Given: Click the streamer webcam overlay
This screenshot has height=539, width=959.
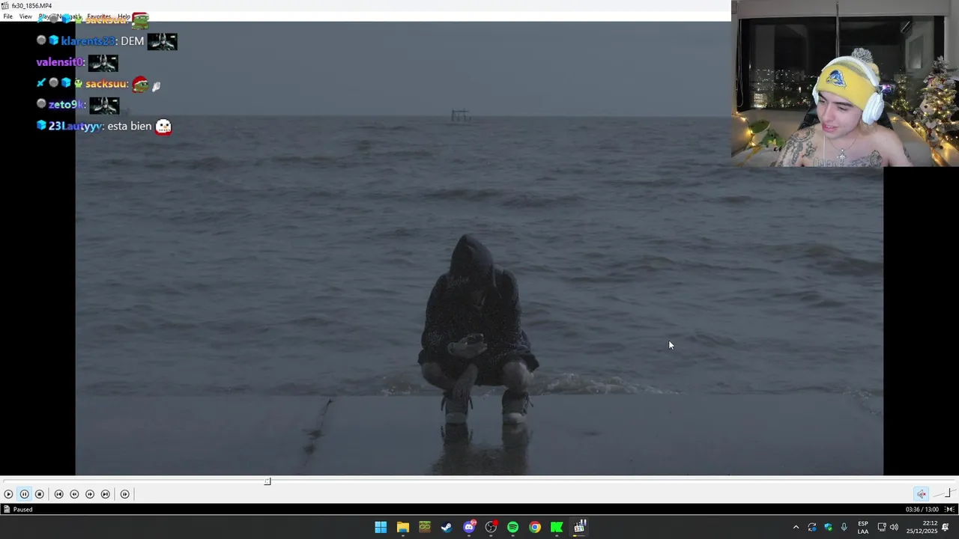Looking at the screenshot, I should pos(845,83).
